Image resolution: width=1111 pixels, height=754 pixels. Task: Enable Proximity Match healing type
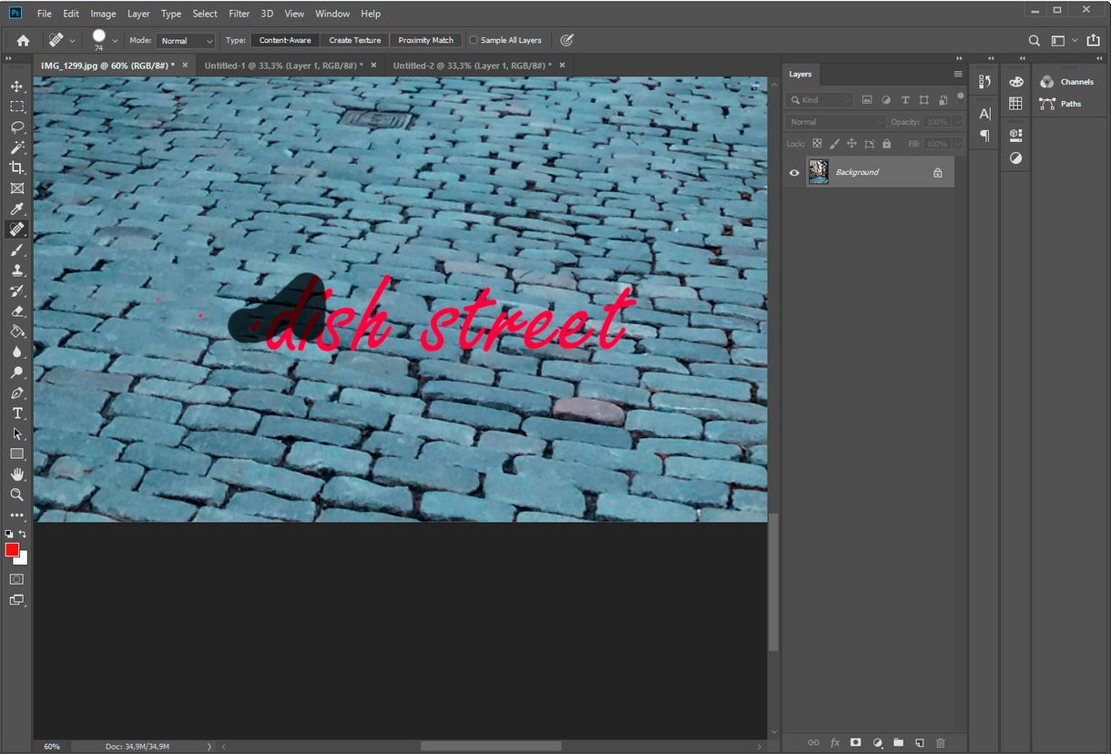click(x=425, y=40)
